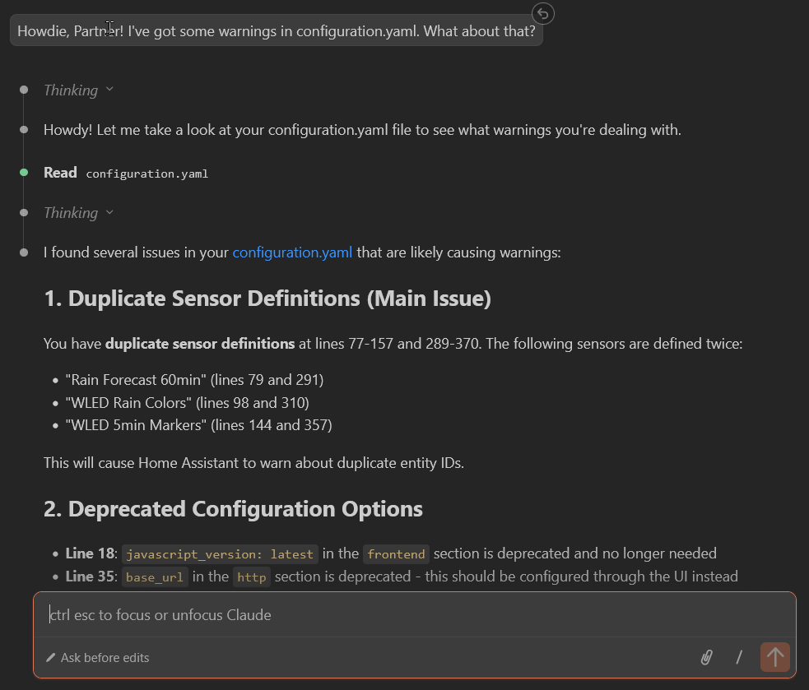Select the http code chip

252,577
